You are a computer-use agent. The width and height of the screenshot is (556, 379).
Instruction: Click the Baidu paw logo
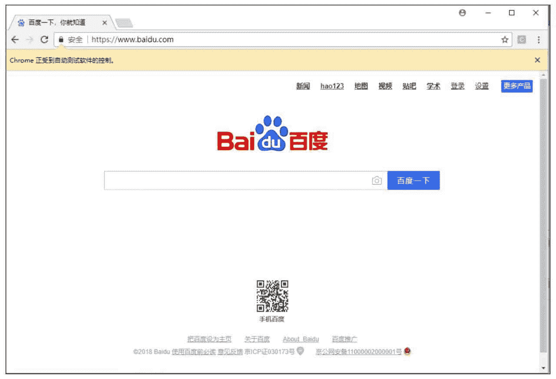[272, 133]
